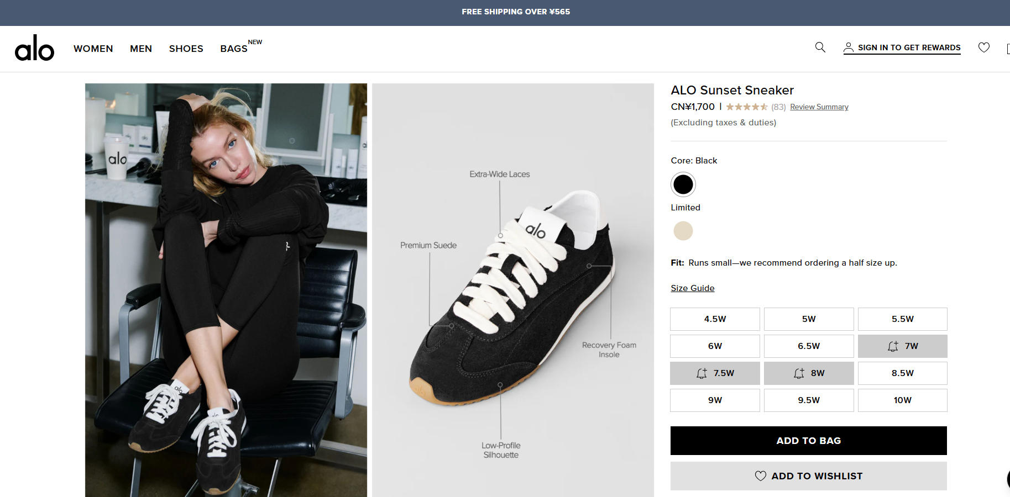Open the SHOES menu
This screenshot has height=497, width=1010.
186,49
